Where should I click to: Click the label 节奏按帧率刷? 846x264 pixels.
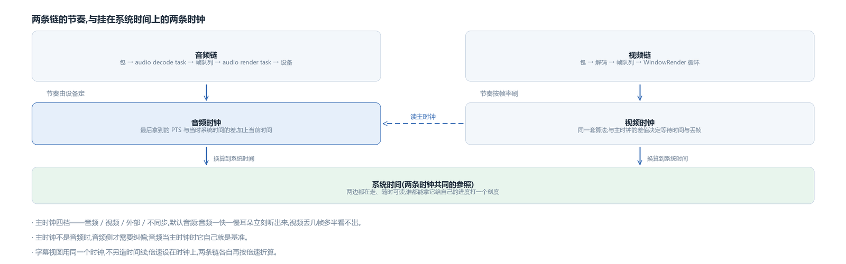click(x=499, y=93)
